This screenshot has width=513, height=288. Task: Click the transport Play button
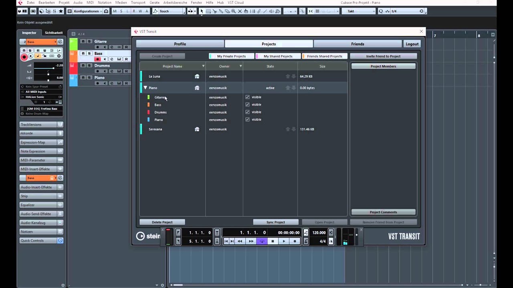(x=284, y=241)
